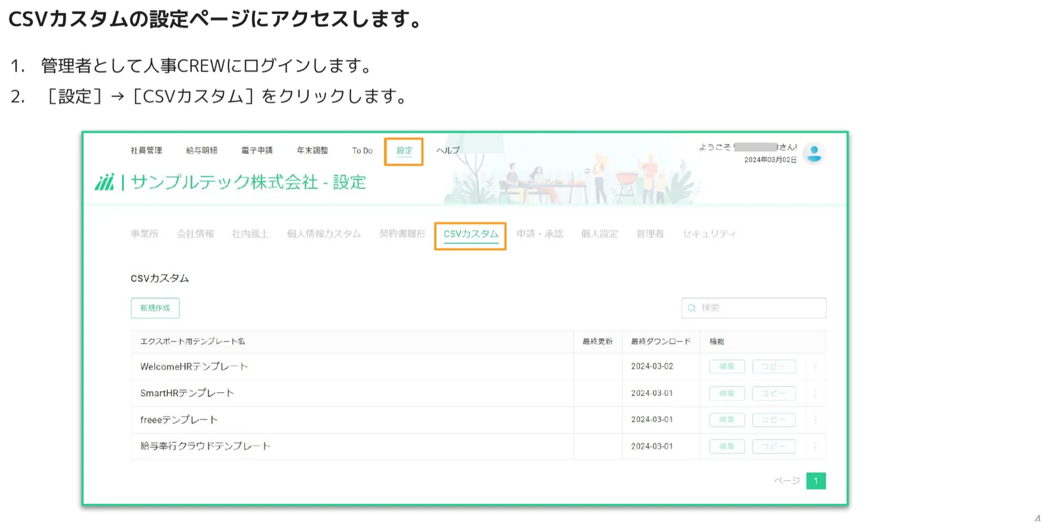
Task: Select the CSVカスタム tab
Action: pos(471,234)
